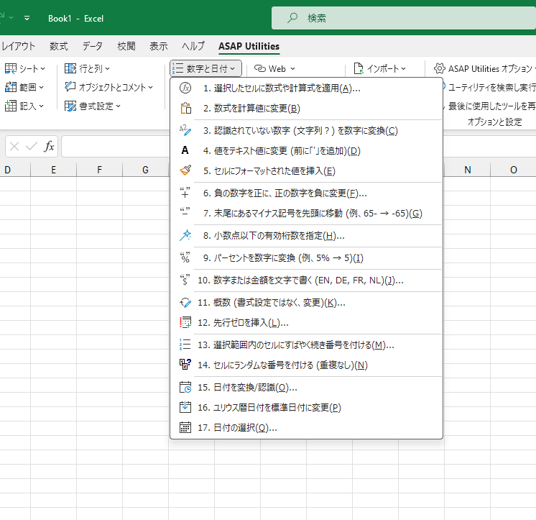
Task: Click the minus-sign icon beside menu item 7
Action: tap(185, 212)
